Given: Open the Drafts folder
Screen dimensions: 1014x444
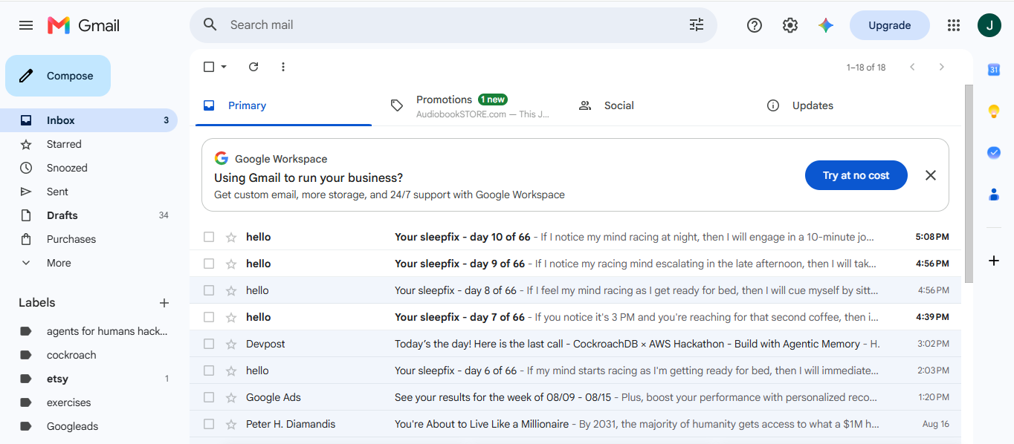Looking at the screenshot, I should (89, 215).
